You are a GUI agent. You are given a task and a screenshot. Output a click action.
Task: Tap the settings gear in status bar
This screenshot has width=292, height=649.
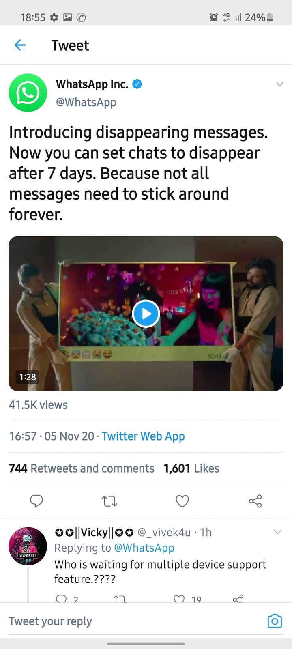(54, 17)
